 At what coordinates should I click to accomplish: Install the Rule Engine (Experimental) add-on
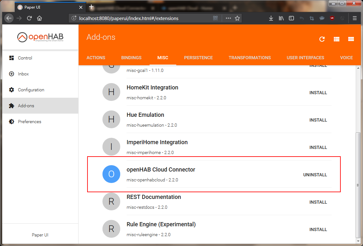(318, 229)
